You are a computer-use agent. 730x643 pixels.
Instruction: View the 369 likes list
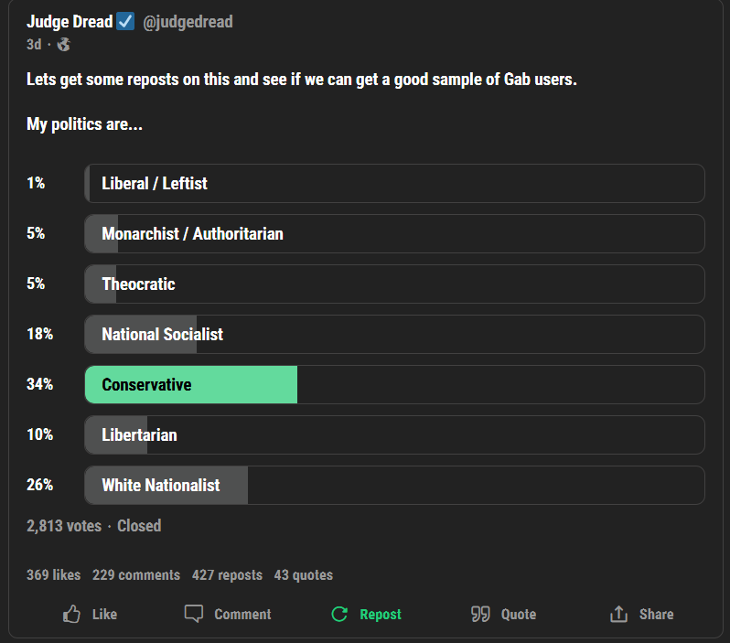54,575
